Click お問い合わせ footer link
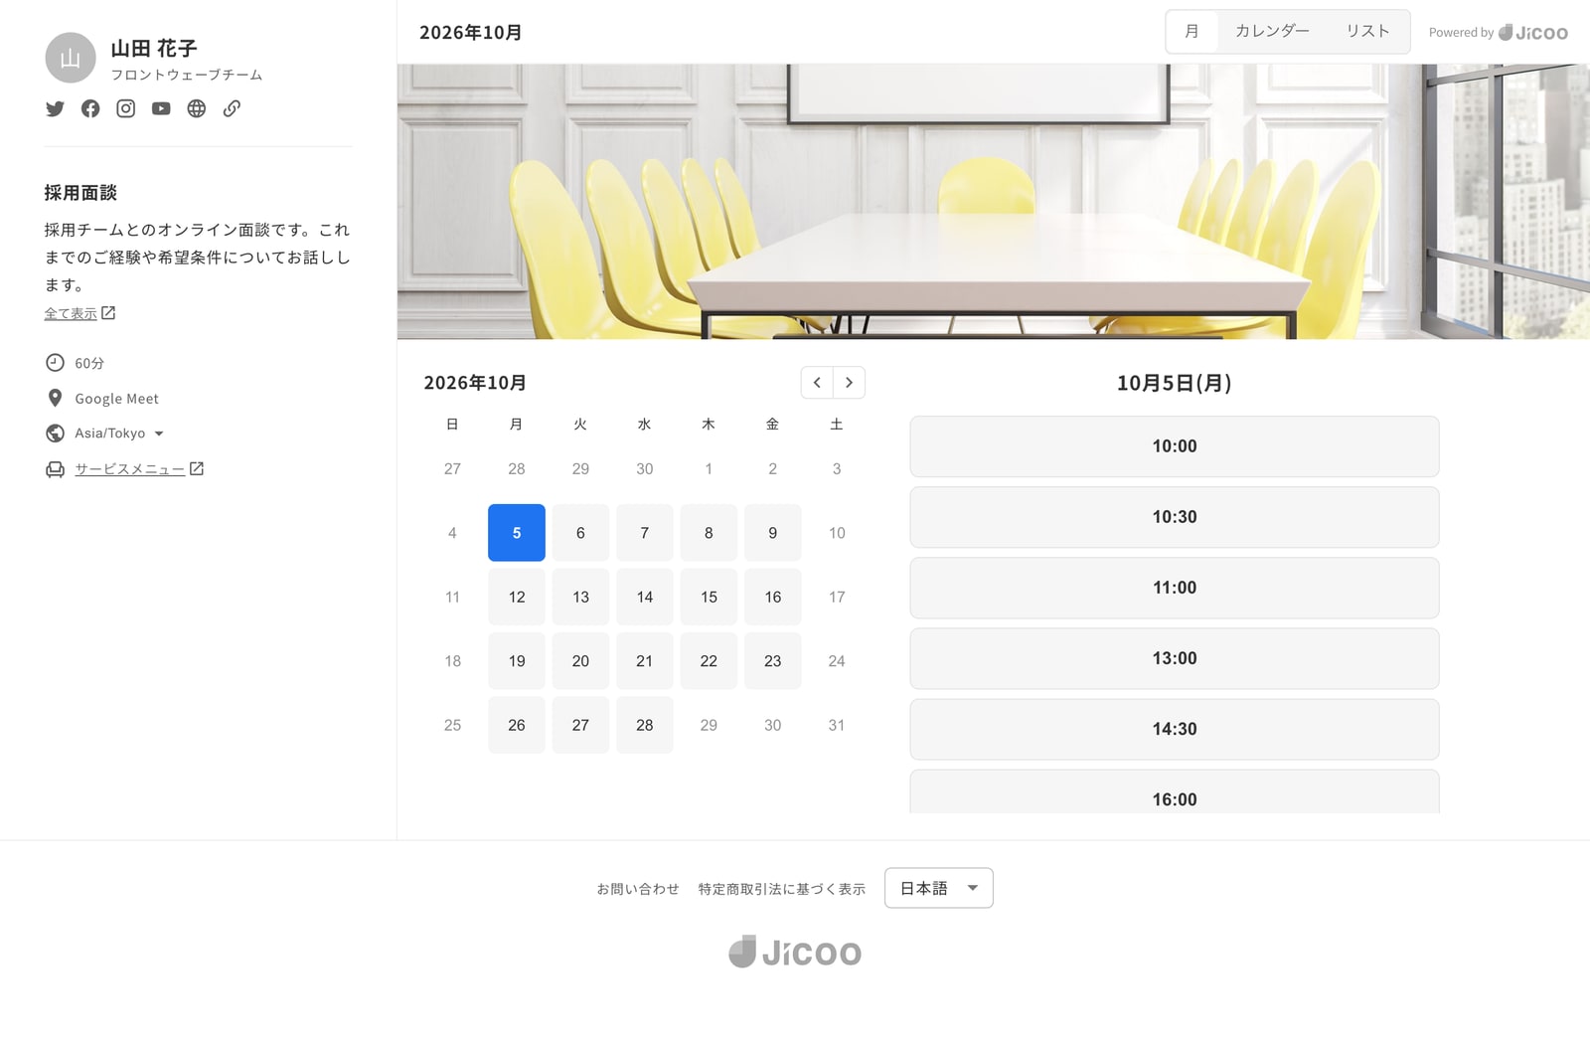 pyautogui.click(x=638, y=889)
